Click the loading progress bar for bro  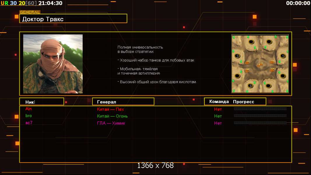pos(260,116)
